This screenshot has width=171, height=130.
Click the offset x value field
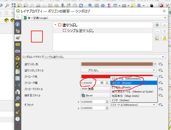pos(93,102)
